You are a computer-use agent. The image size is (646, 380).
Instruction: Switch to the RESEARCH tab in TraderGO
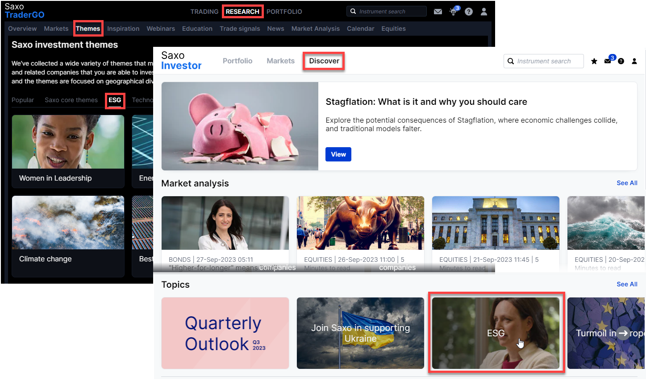pyautogui.click(x=242, y=12)
